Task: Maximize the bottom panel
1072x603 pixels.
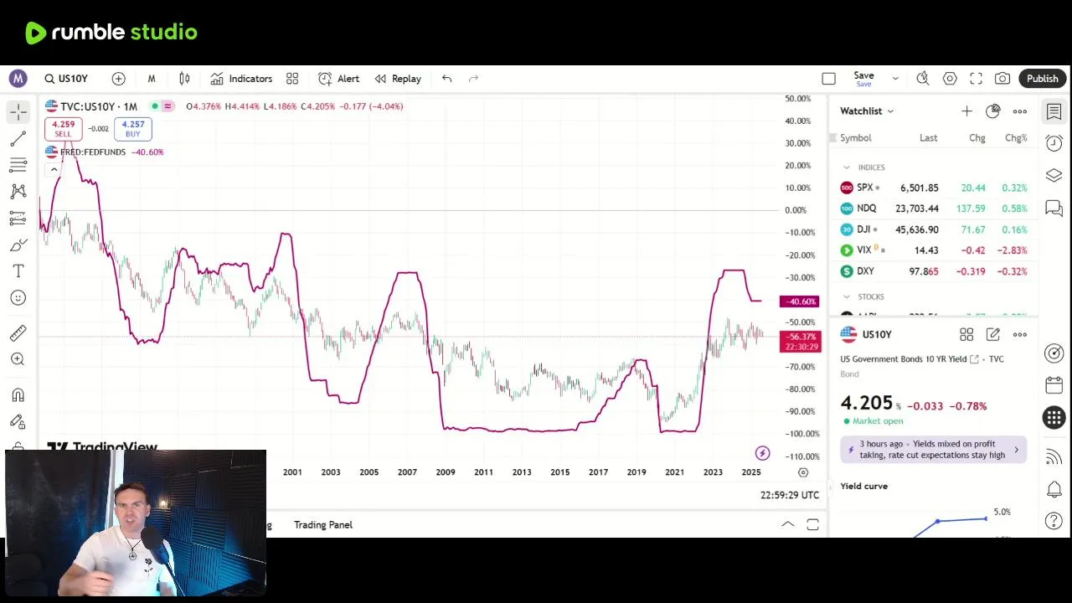Action: [812, 525]
